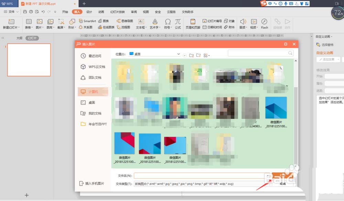Viewport: 344px width, 201px height.
Task: Insert a Flash animation
Action: 264,24
